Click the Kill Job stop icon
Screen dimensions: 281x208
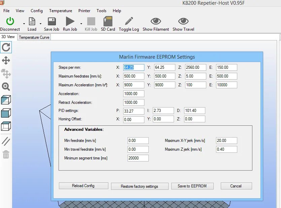[91, 21]
